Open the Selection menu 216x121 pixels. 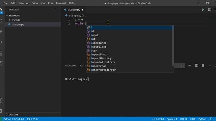coord(24,3)
